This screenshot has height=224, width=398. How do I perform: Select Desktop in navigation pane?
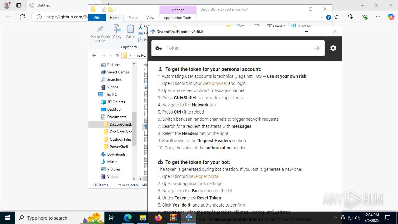click(111, 110)
